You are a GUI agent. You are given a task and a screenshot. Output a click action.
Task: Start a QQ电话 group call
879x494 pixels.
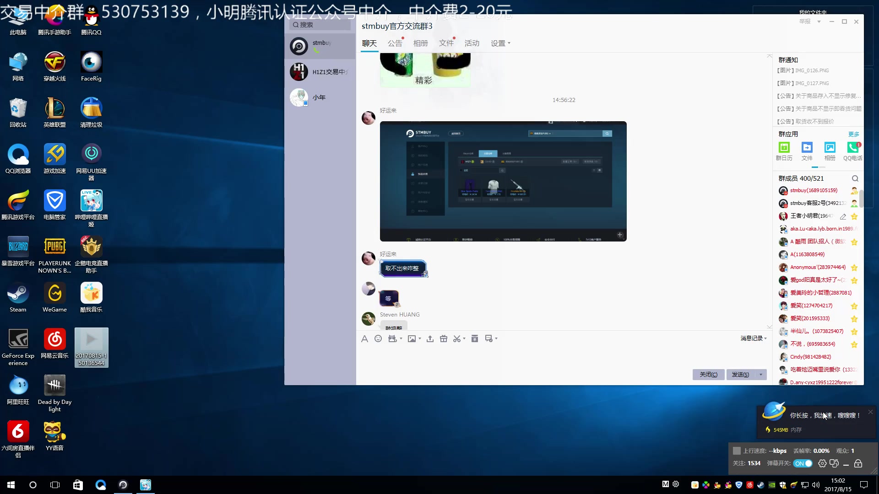point(853,151)
